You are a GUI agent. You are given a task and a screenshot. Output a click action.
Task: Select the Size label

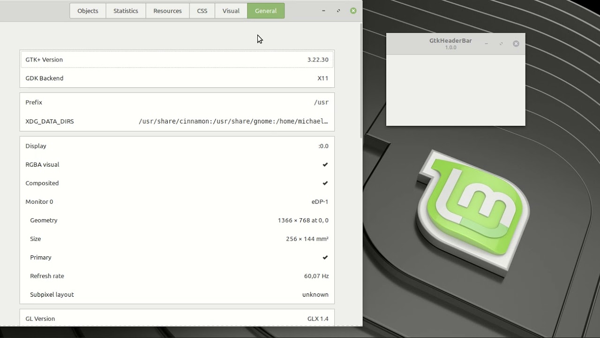pyautogui.click(x=36, y=239)
